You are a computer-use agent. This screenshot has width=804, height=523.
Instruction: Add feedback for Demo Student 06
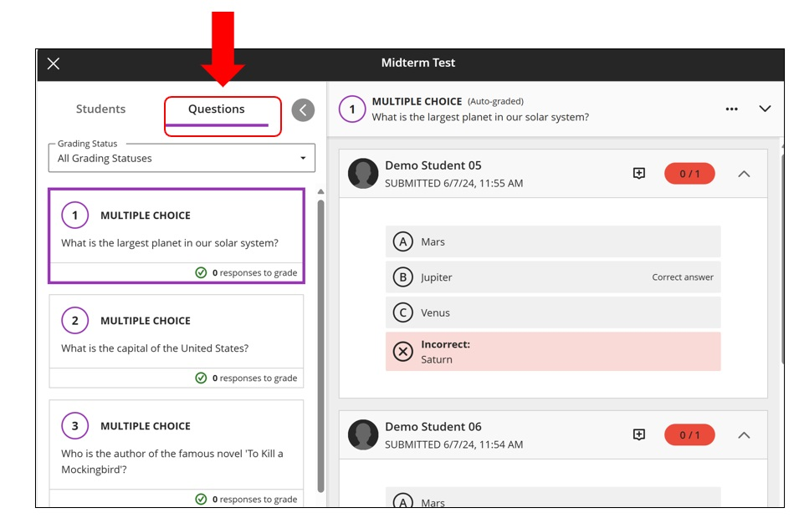click(x=639, y=434)
